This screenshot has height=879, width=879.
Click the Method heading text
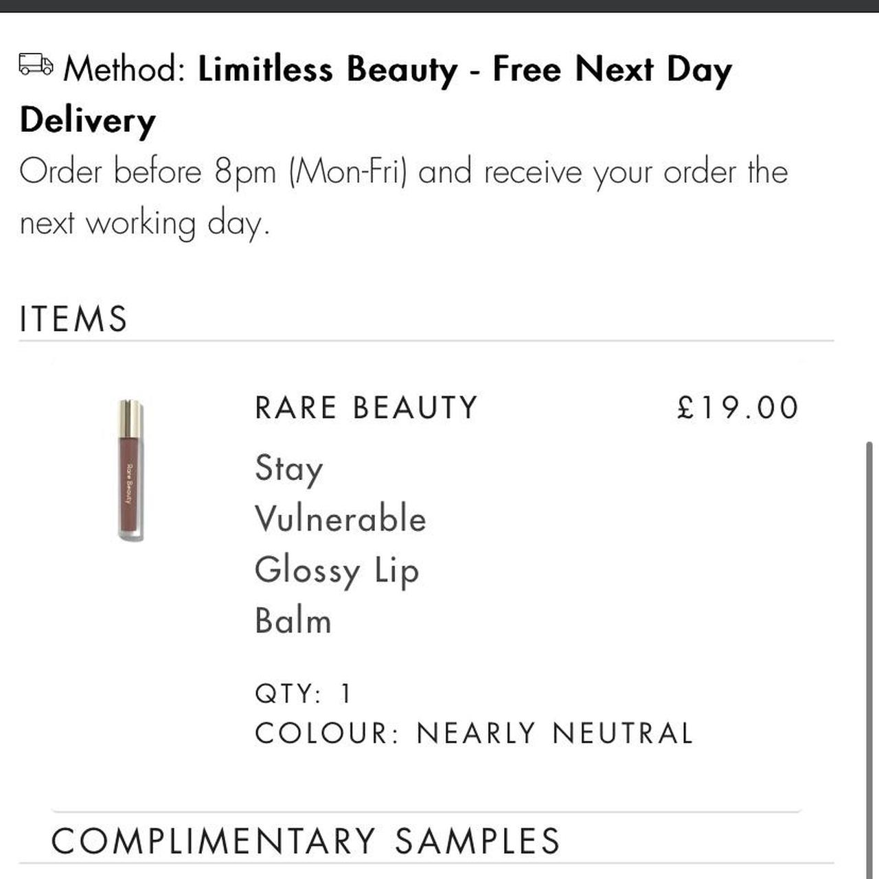point(126,69)
